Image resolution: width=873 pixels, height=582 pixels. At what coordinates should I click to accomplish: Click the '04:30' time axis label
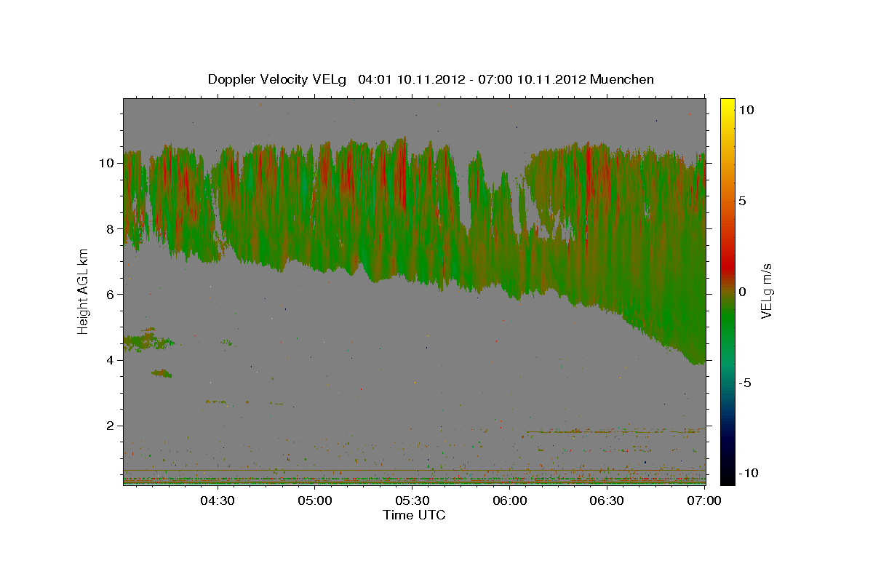point(217,501)
